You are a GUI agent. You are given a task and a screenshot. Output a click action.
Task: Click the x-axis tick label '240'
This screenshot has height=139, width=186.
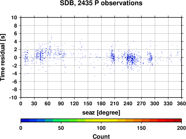(128, 103)
